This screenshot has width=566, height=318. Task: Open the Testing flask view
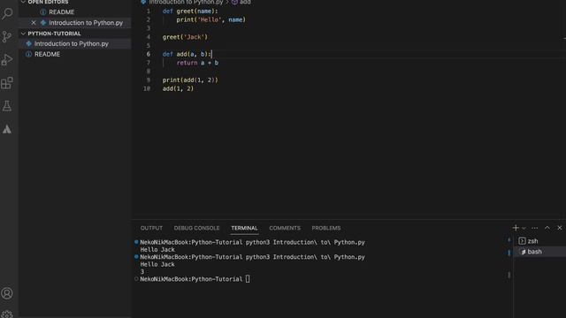[x=7, y=106]
